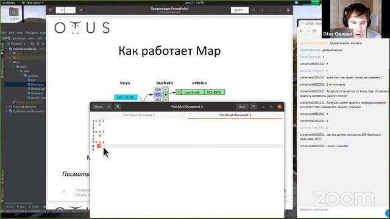Click the browser reload icon
The width and height of the screenshot is (390, 219).
point(314,31)
